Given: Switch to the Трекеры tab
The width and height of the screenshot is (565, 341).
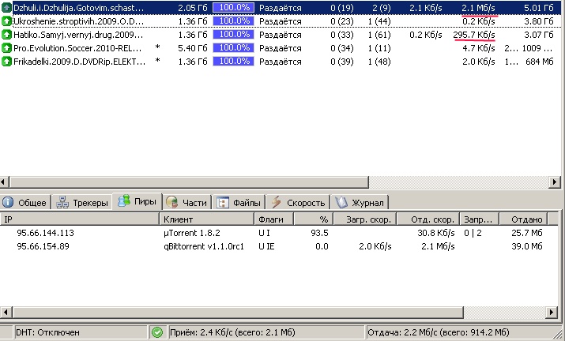Looking at the screenshot, I should [x=83, y=202].
